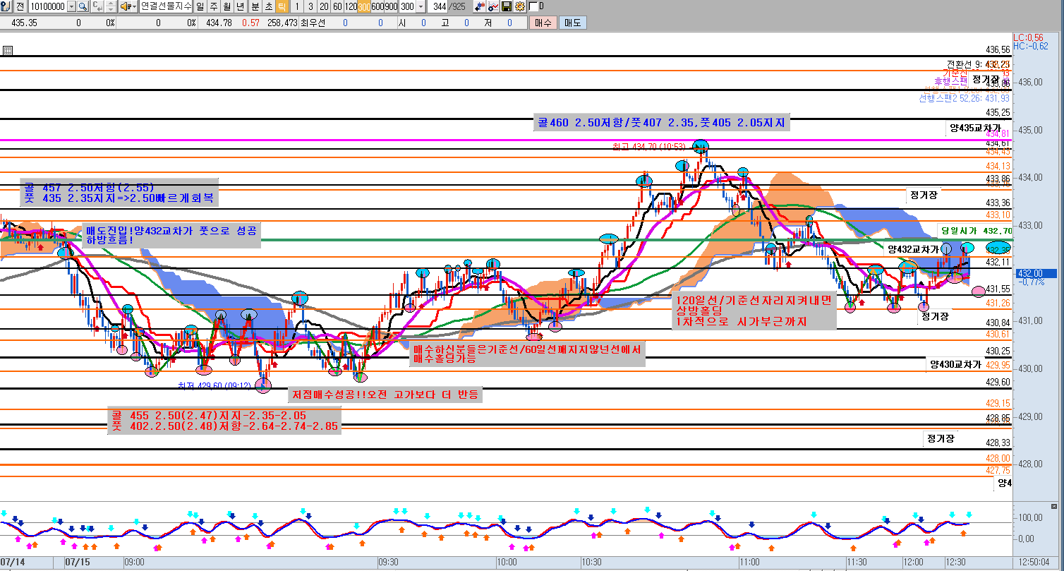Click the bar count field showing 344
The width and height of the screenshot is (1064, 571).
[439, 6]
